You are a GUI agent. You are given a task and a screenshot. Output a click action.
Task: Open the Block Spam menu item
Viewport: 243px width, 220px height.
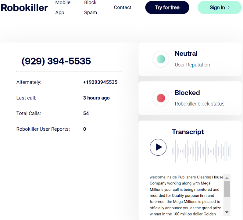(91, 8)
